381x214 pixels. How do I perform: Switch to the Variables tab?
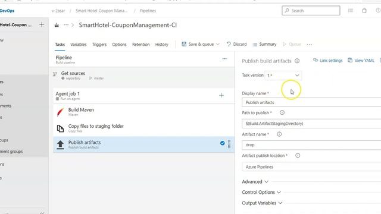coord(78,45)
